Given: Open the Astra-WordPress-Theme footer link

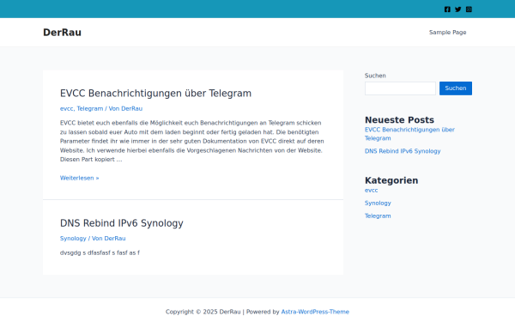Looking at the screenshot, I should (x=315, y=312).
